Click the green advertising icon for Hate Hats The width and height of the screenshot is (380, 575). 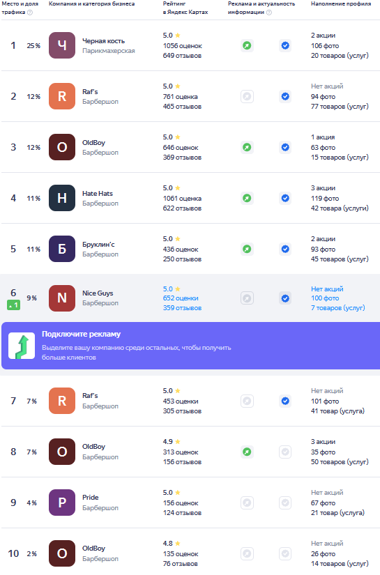pos(248,198)
